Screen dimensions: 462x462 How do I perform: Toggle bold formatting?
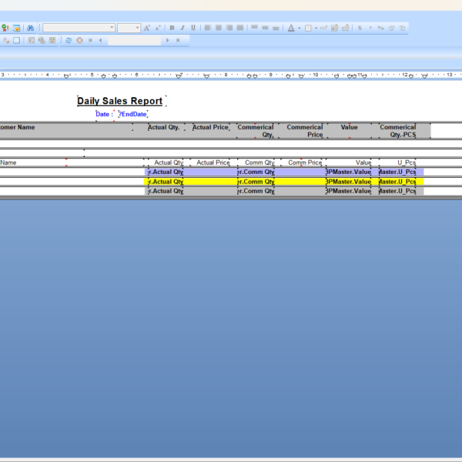click(172, 28)
